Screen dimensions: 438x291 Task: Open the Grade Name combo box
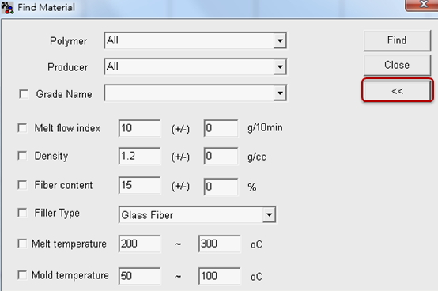click(x=280, y=93)
